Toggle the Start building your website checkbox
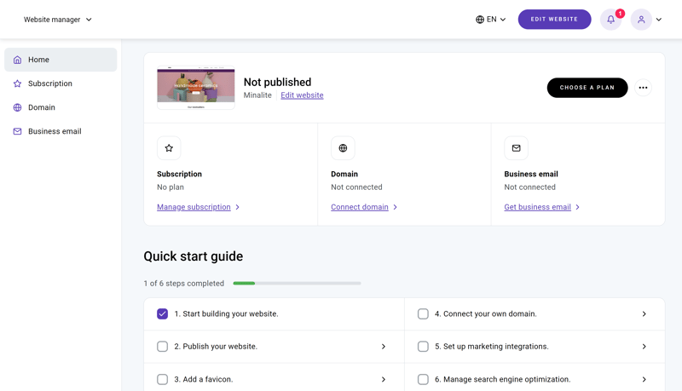Image resolution: width=682 pixels, height=391 pixels. point(162,313)
